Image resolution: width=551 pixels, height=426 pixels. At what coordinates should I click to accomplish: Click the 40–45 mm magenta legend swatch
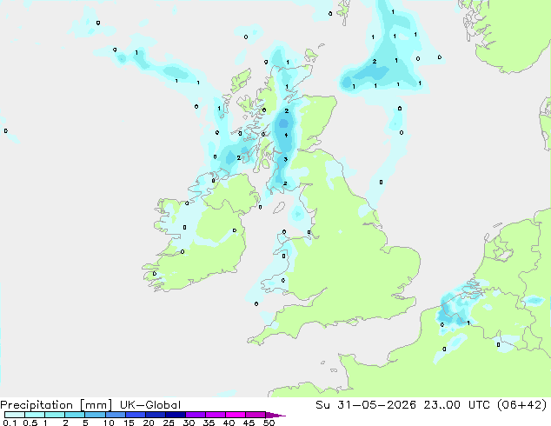[236, 415]
